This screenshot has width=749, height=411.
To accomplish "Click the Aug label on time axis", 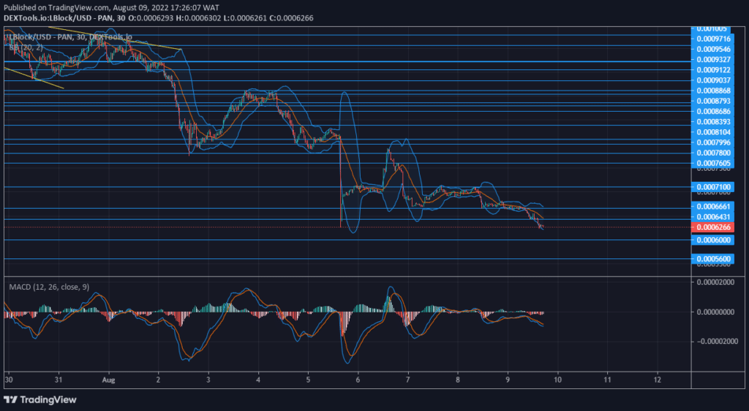I will (x=108, y=380).
